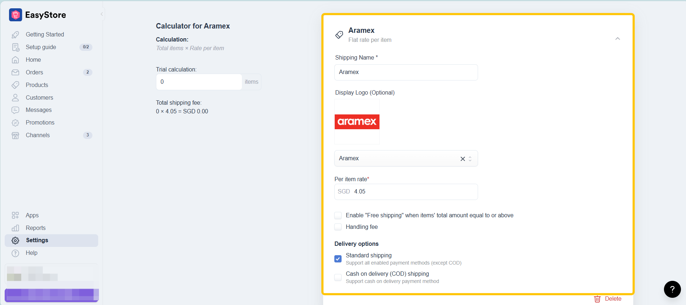Click the Orders count badge 2
686x305 pixels.
tap(87, 73)
